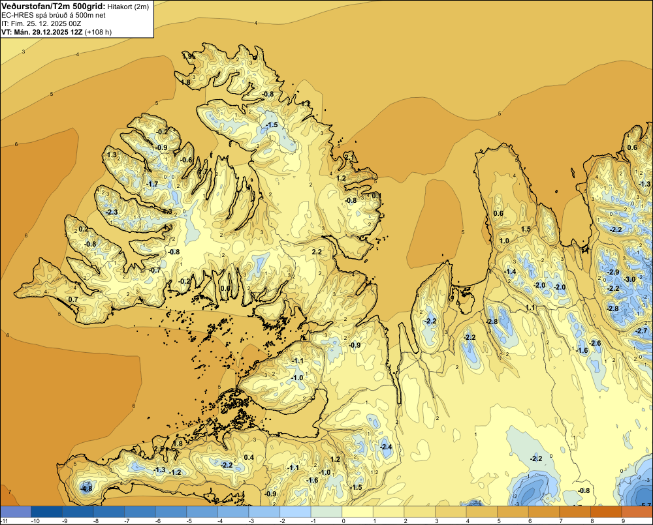The height and width of the screenshot is (525, 653).
Task: Click the '-2.9' temperature value on the map
Action: [x=613, y=272]
